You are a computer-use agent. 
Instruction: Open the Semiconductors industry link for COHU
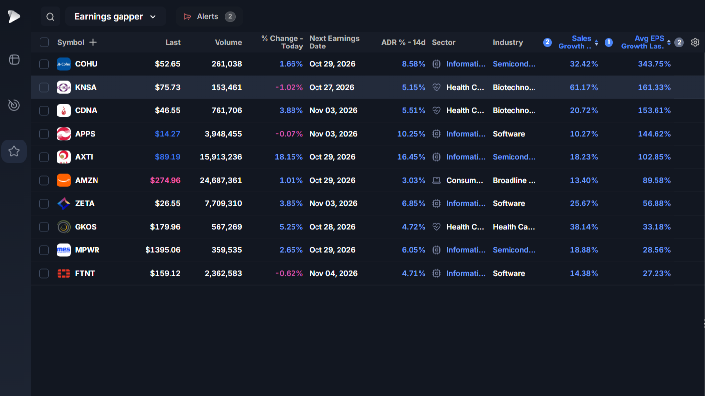point(514,64)
